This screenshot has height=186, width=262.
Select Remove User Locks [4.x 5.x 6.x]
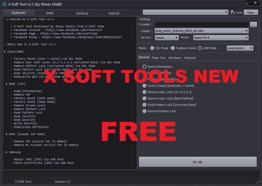(144, 92)
